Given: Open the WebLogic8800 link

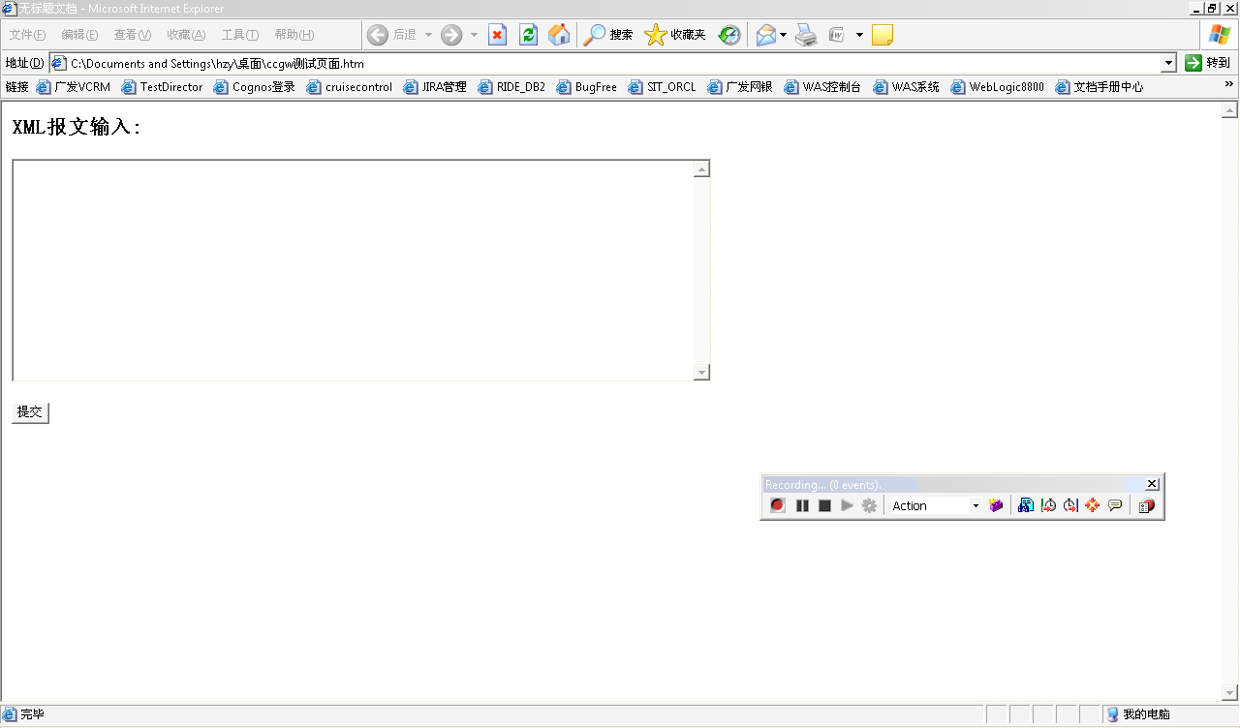Looking at the screenshot, I should pos(998,87).
